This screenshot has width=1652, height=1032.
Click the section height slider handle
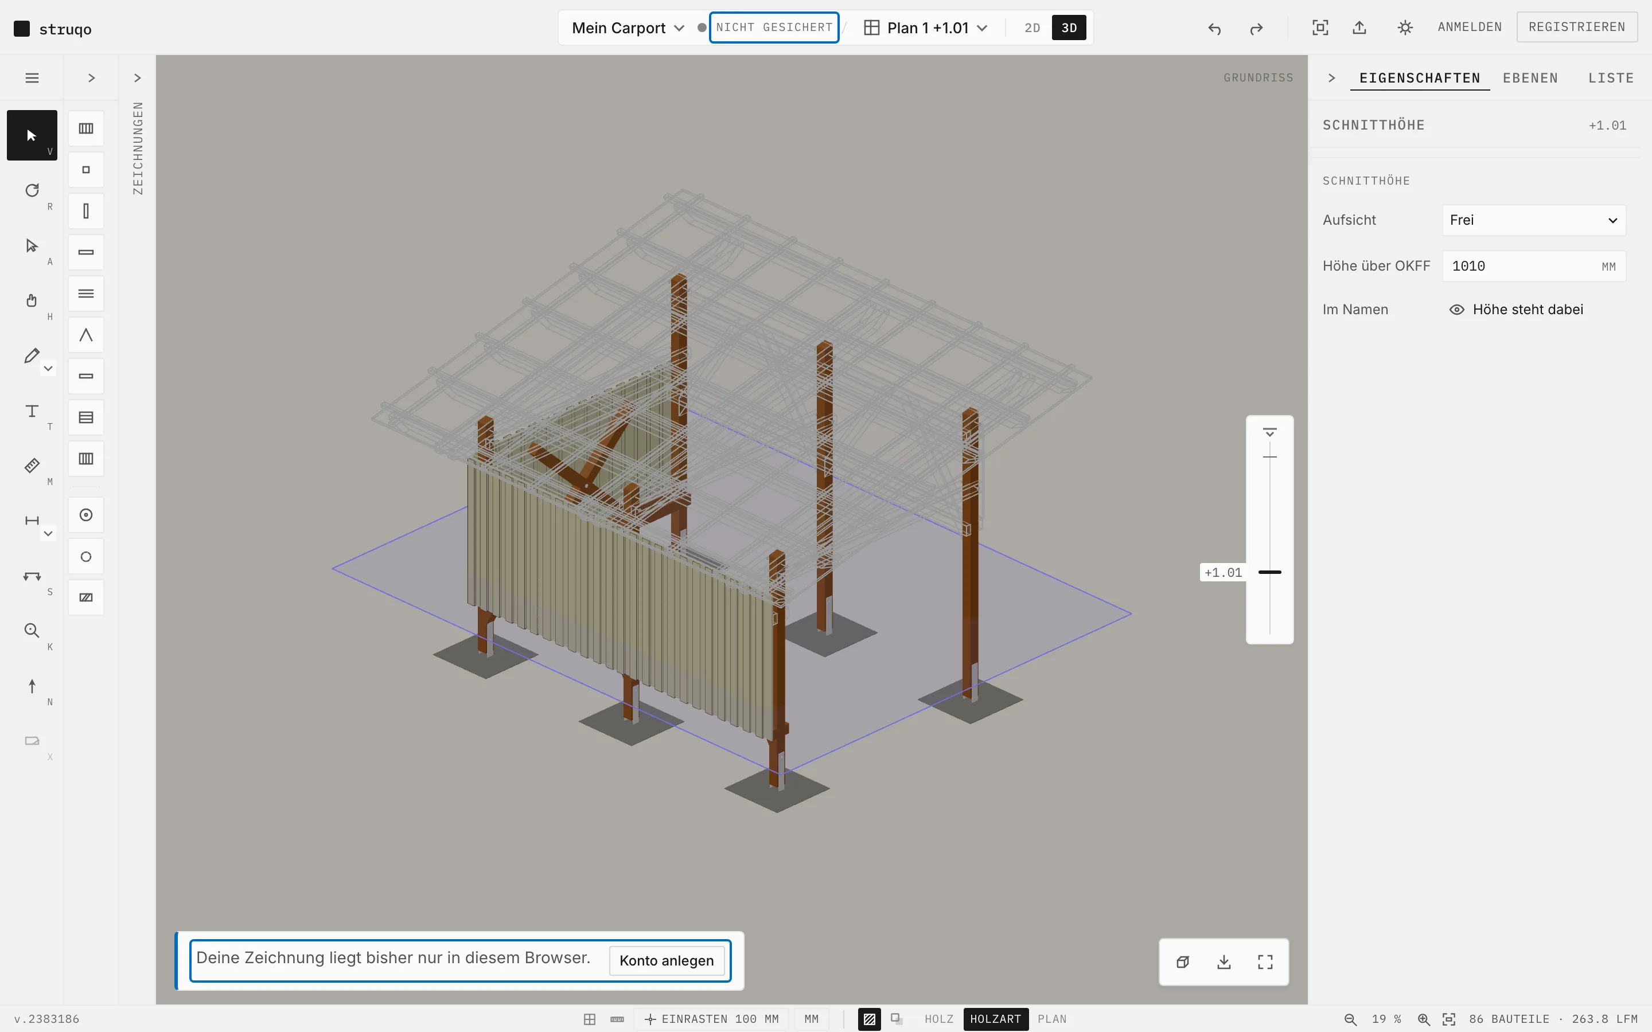tap(1270, 572)
